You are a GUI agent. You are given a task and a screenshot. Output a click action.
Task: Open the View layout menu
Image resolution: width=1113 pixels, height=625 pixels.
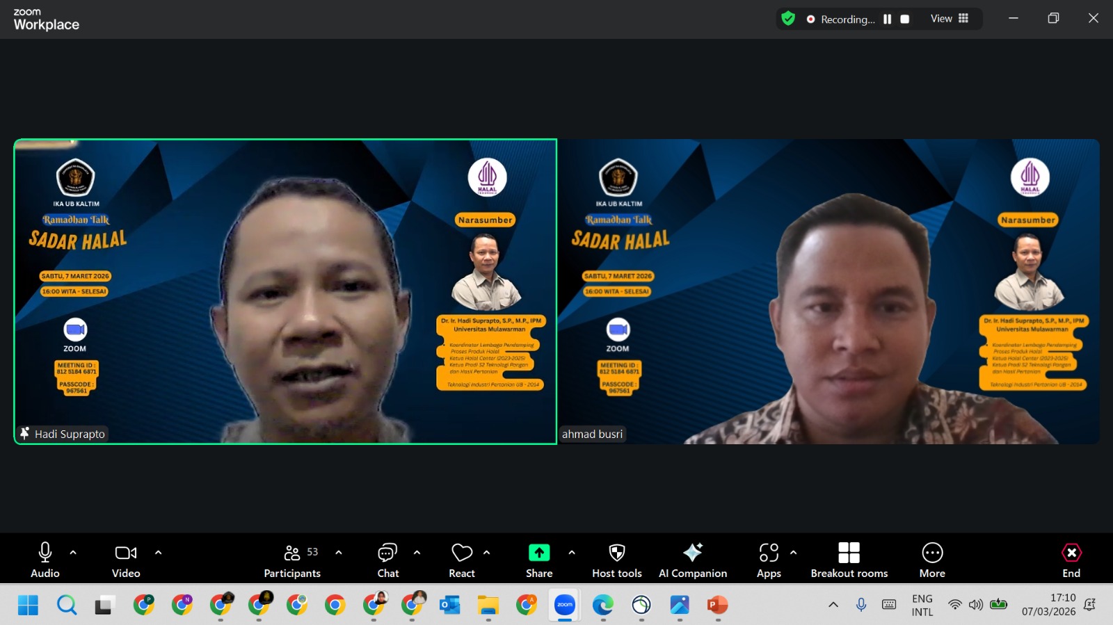(950, 19)
